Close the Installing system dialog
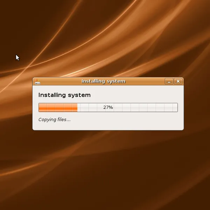Viewport: 210px width, 210px height. coord(178,81)
